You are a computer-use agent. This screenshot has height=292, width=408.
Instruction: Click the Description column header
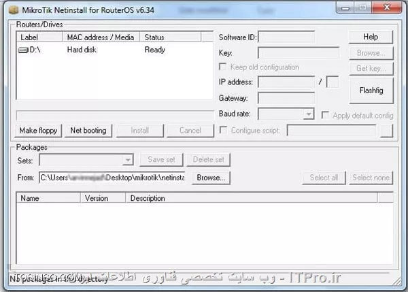[x=252, y=198]
